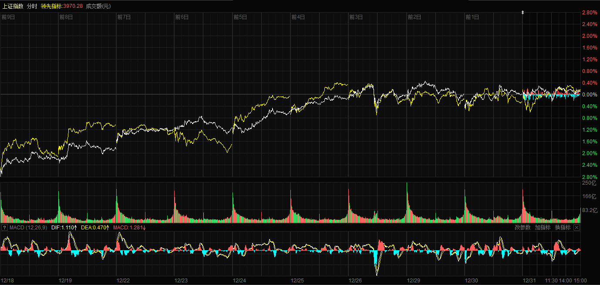Click the 上证指数 index name
This screenshot has height=285, width=600.
click(13, 6)
